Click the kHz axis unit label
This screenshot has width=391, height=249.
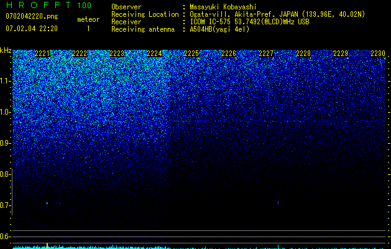pos(6,50)
